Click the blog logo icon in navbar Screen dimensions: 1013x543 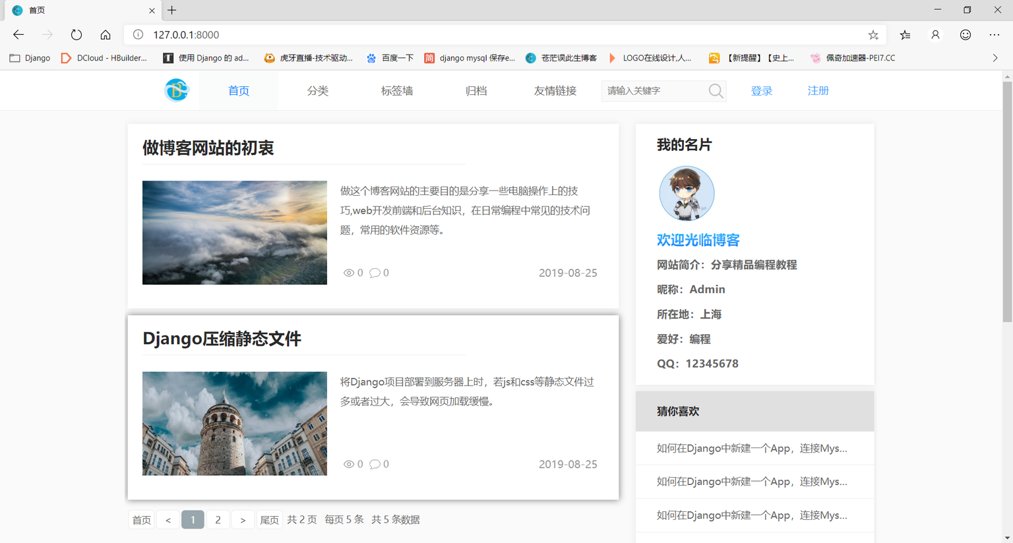point(176,90)
